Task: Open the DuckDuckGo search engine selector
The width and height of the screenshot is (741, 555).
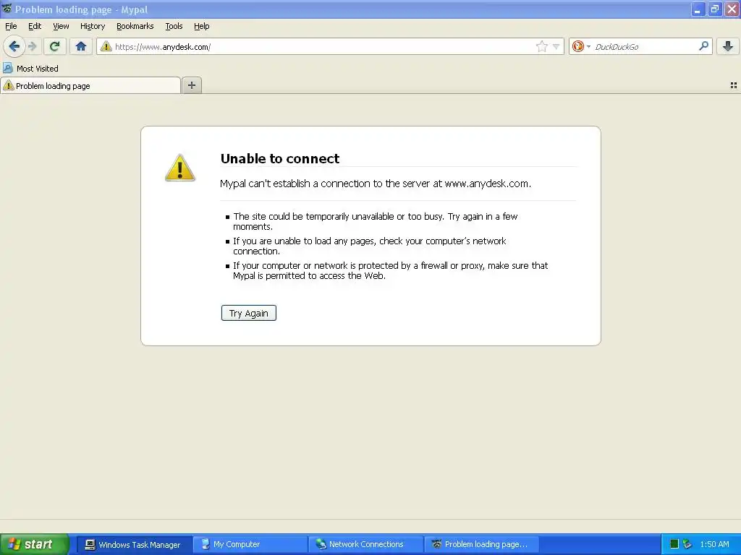Action: (581, 46)
